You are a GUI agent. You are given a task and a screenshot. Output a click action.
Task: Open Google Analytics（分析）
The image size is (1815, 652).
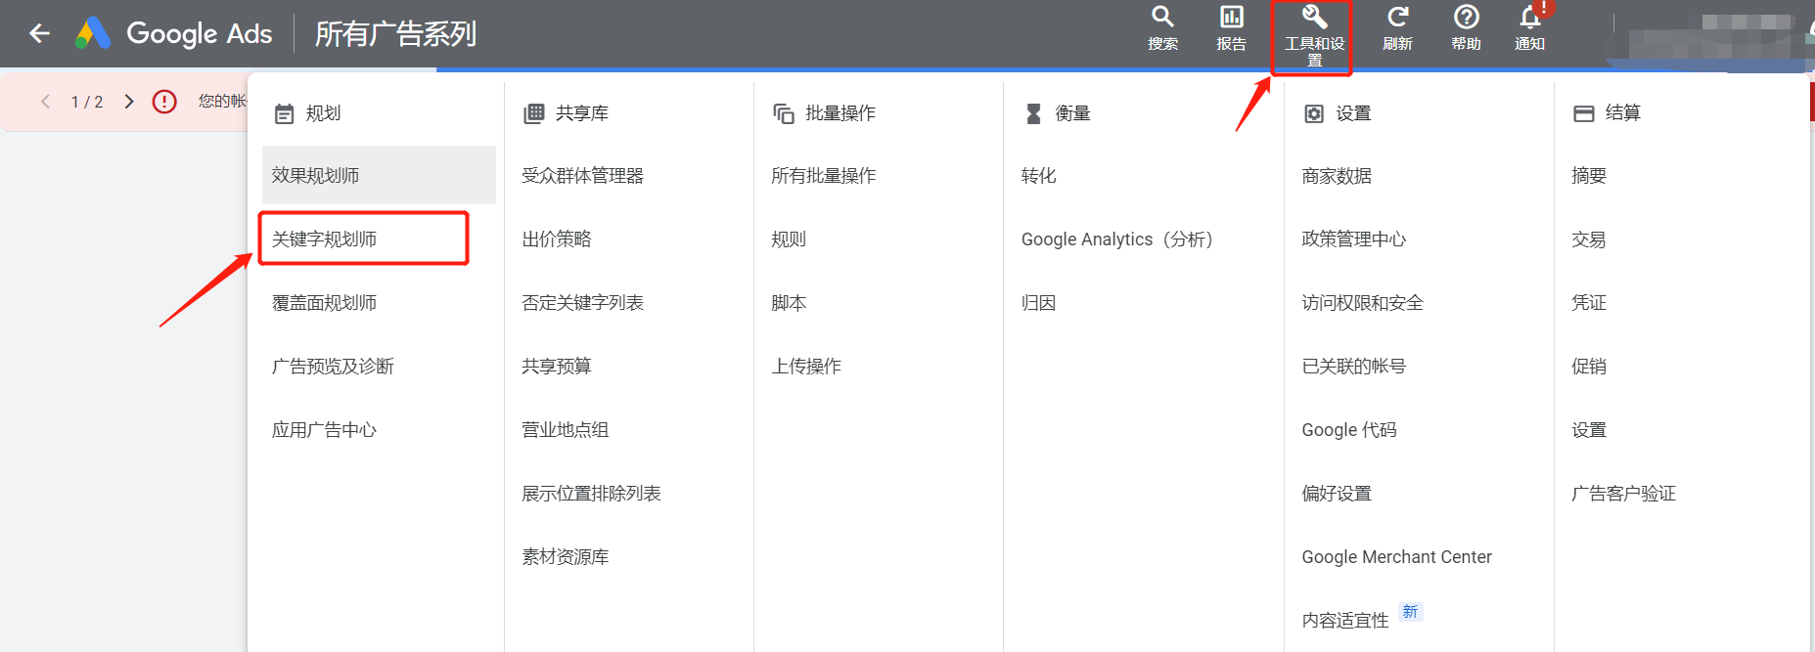point(1117,239)
